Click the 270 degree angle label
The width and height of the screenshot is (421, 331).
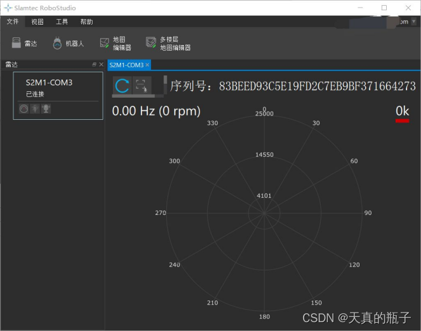[x=160, y=213]
